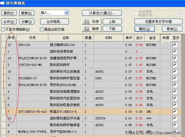Screen dimensions: 185x137
Task: Click the 查找 (Find) button
Action: 9,13
